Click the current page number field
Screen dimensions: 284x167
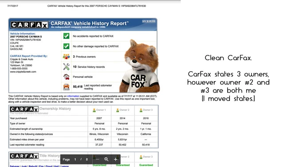75,159
